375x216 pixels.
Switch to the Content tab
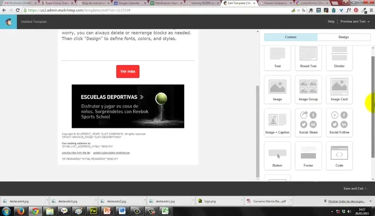point(290,37)
